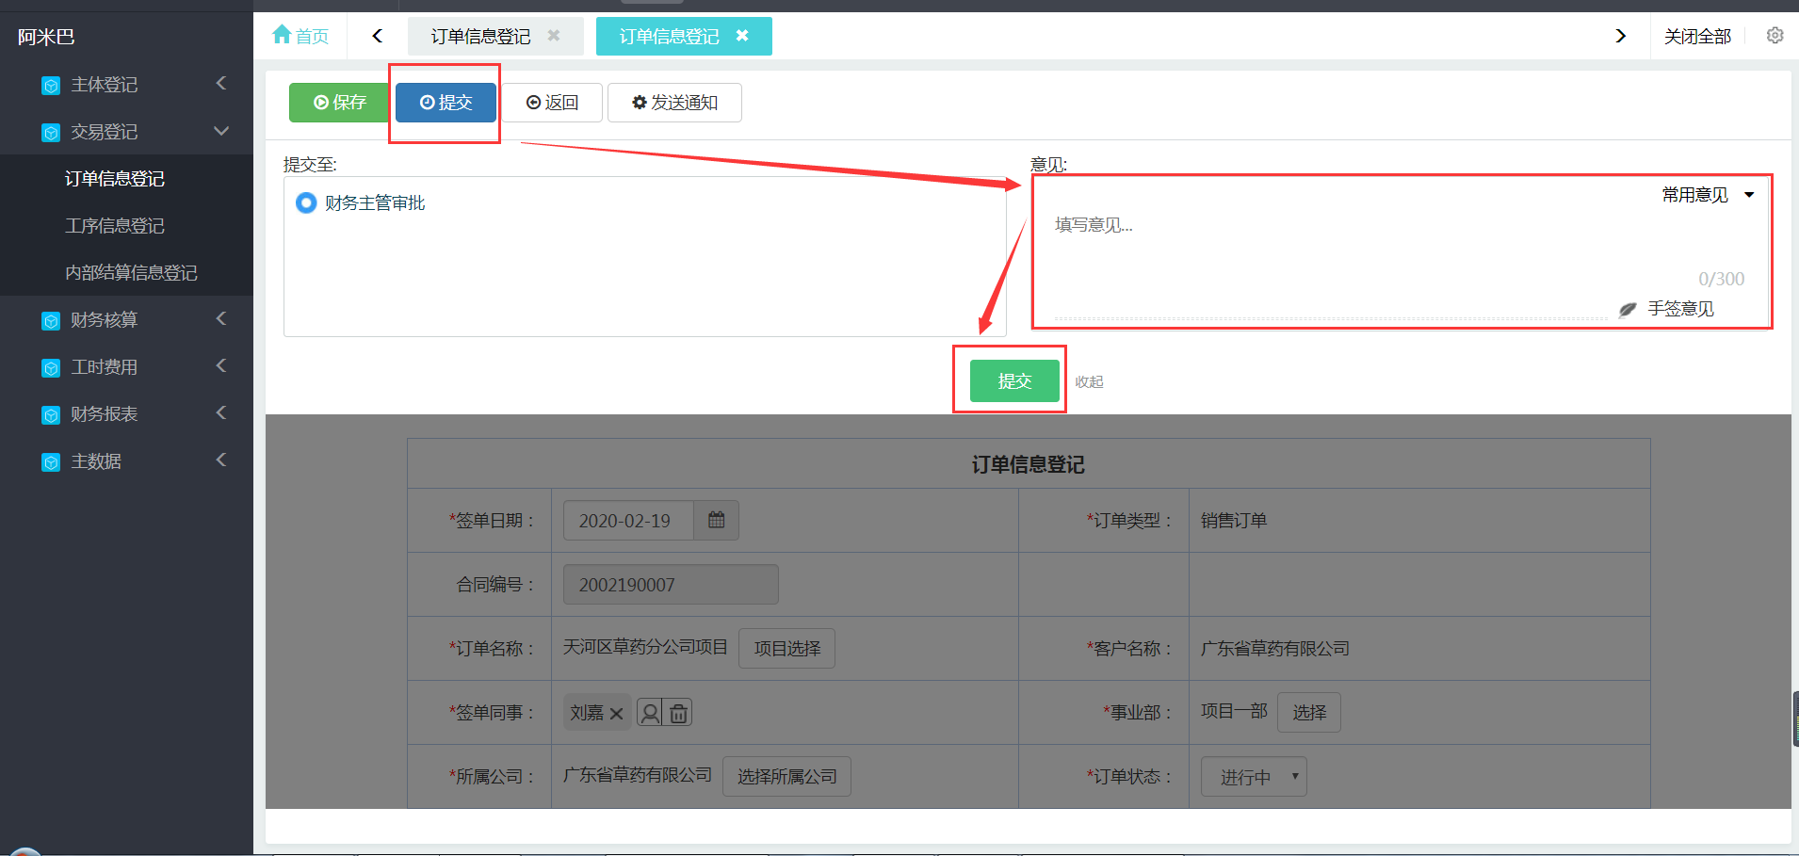Viewport: 1799px width, 856px height.
Task: Select the 财务主管审批 radio button
Action: click(306, 203)
